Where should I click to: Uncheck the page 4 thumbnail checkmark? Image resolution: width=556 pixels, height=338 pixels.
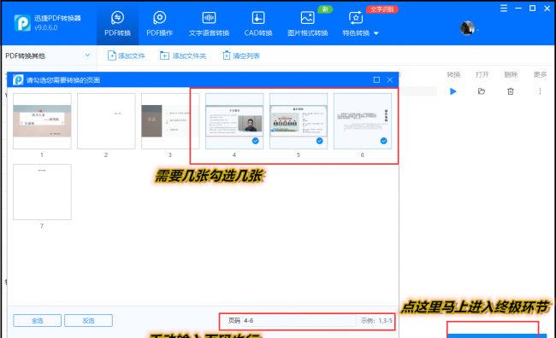click(x=255, y=141)
